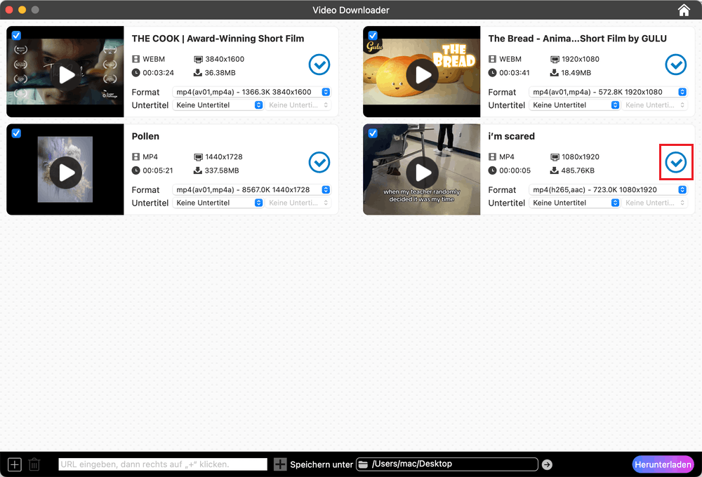Image resolution: width=702 pixels, height=477 pixels.
Task: Click the round checkmark for Pollen
Action: [x=319, y=162]
